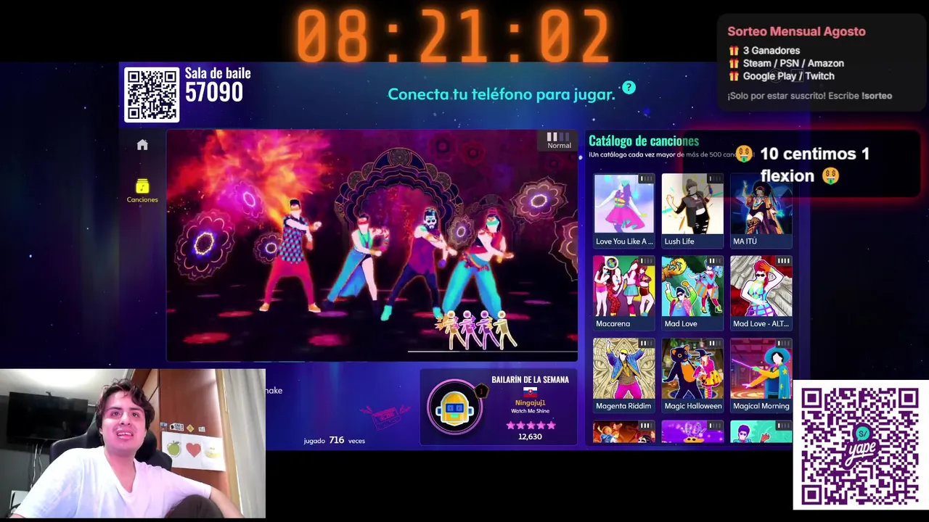Click the five-star rating under Watch Me Shine
This screenshot has width=929, height=522.
click(x=530, y=425)
